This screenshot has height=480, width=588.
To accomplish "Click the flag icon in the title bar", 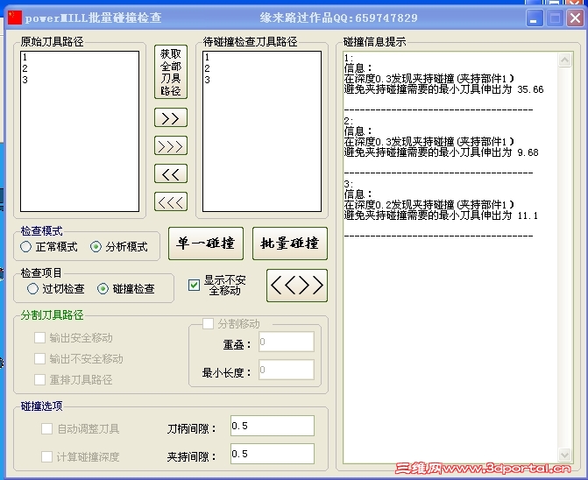I will [15, 18].
